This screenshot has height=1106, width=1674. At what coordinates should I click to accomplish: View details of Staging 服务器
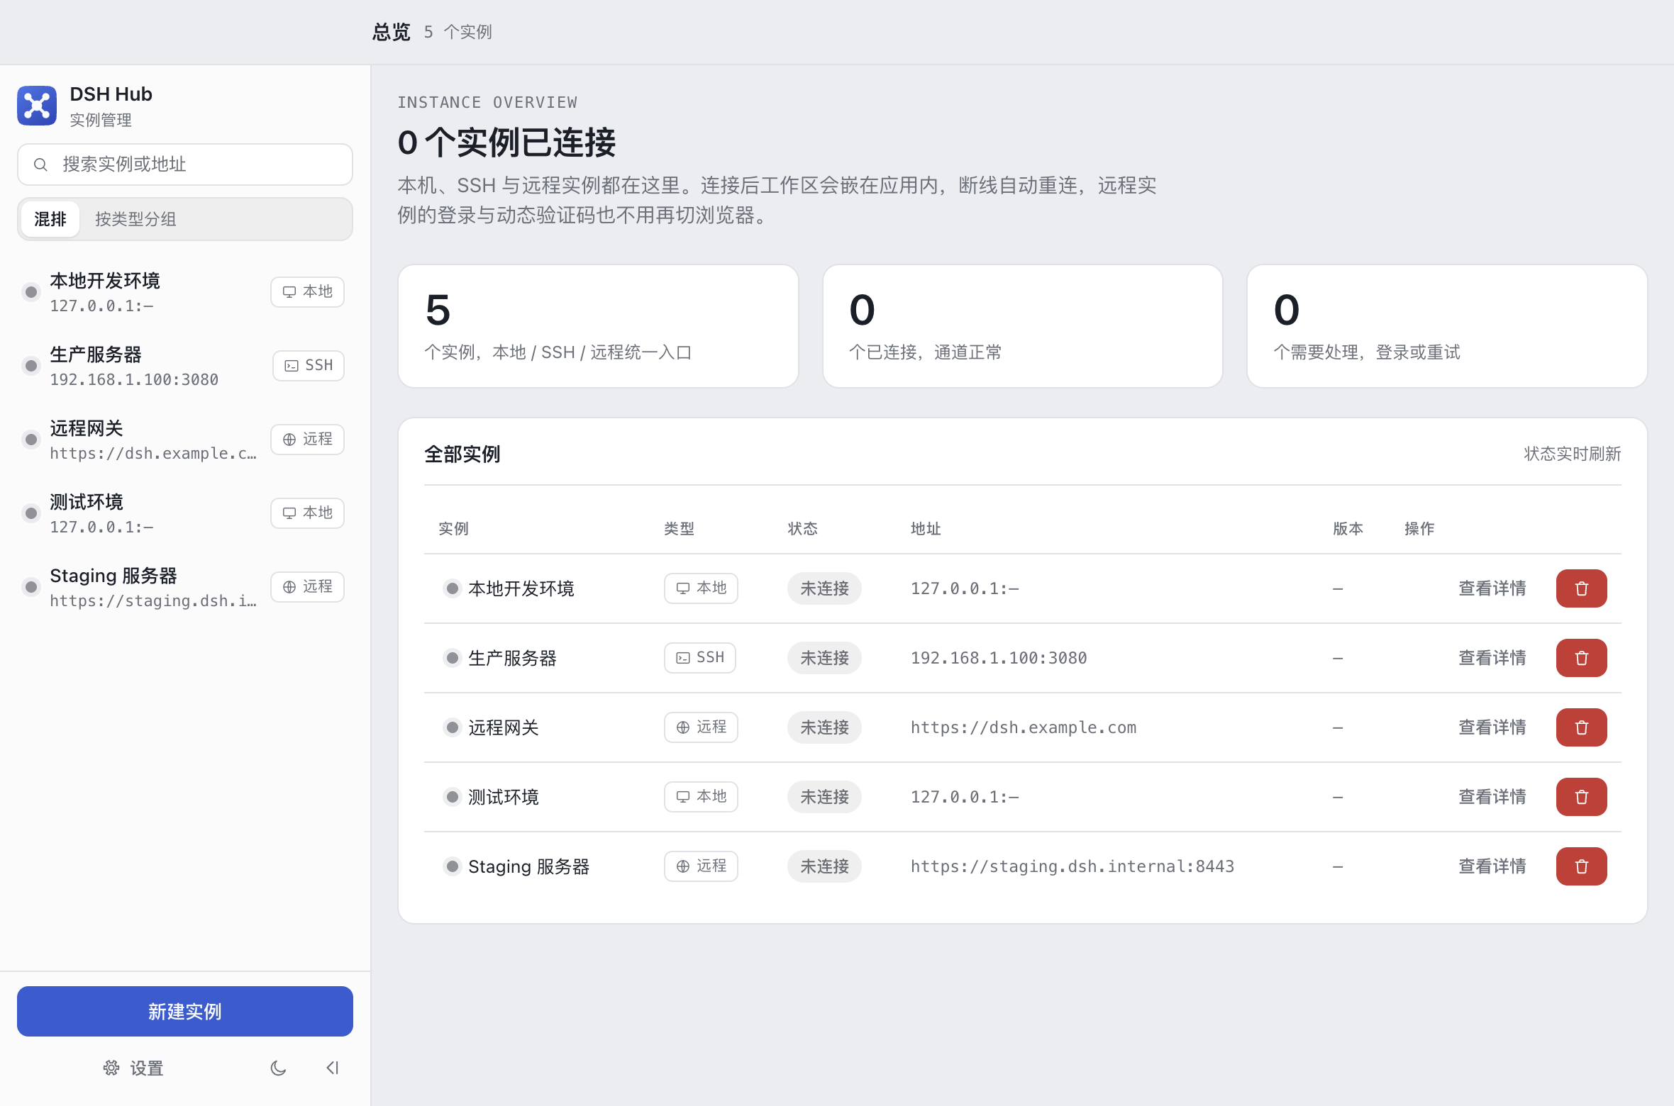(1492, 866)
